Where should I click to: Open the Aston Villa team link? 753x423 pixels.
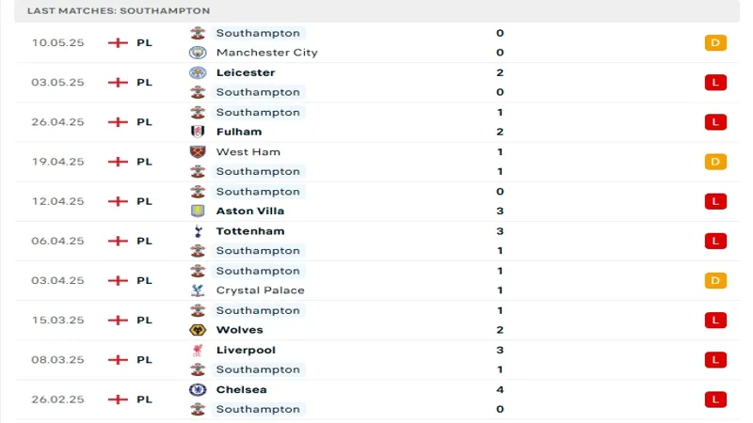pos(251,211)
